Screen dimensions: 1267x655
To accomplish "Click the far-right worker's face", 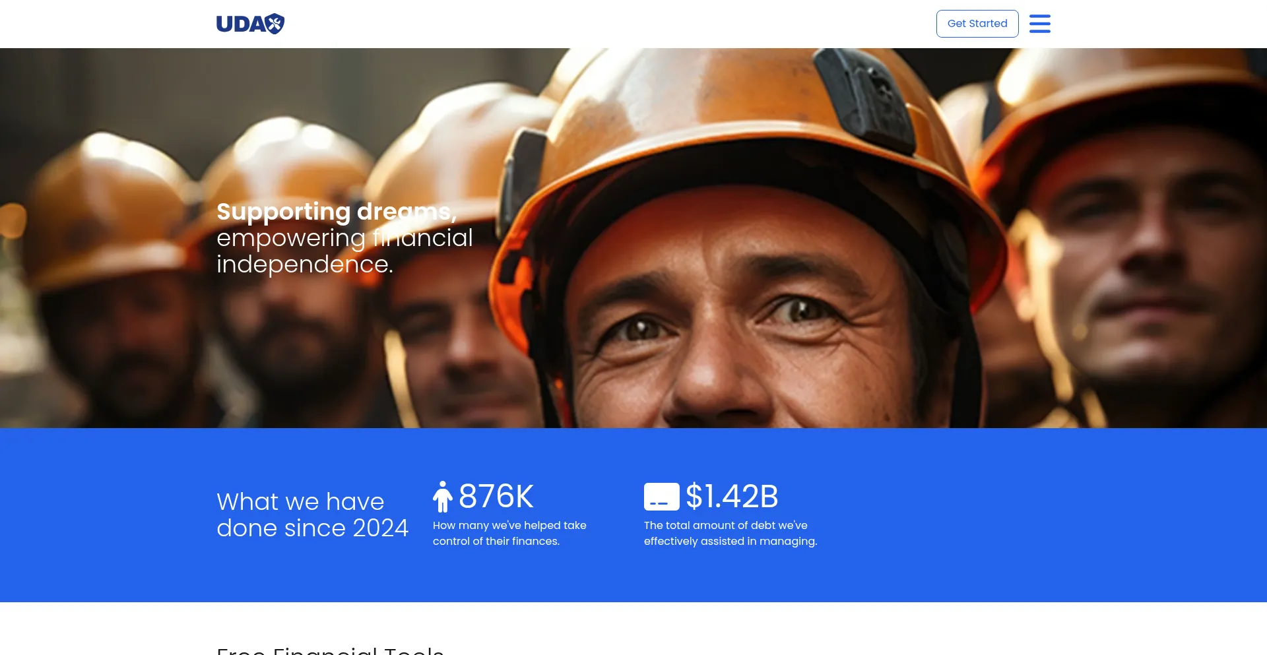I will point(1148,264).
